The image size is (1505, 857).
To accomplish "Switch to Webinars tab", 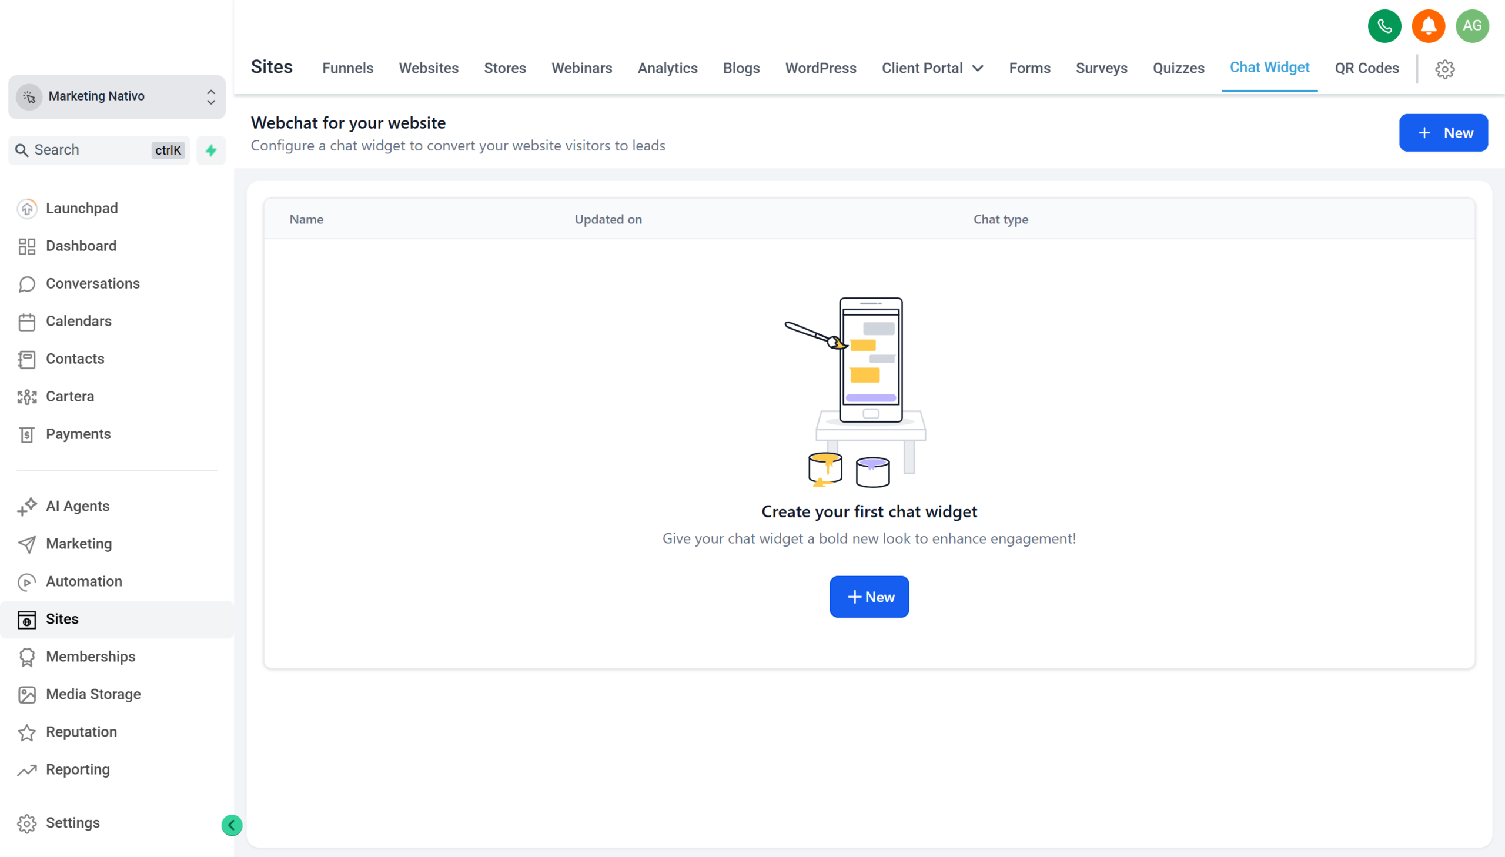I will tap(581, 68).
